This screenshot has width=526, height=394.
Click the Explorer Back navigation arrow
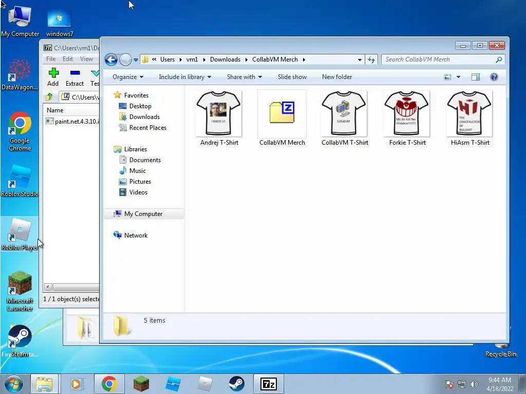tap(111, 60)
